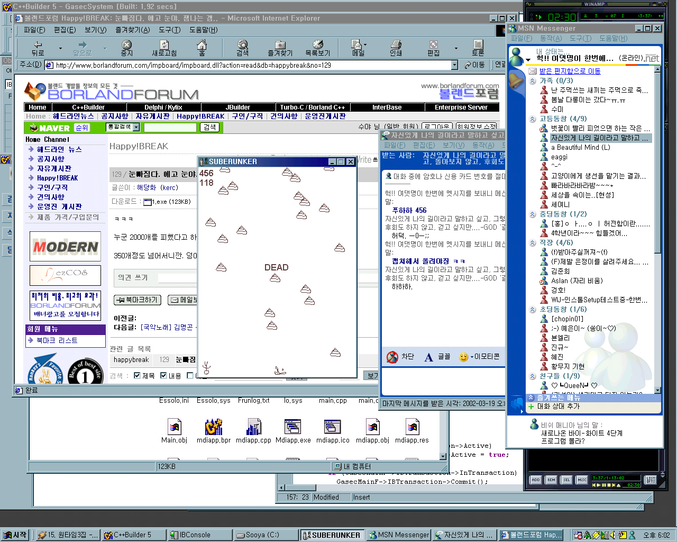Collapse the 친구들 (1/9) contact group
This screenshot has height=542, width=677.
533,376
